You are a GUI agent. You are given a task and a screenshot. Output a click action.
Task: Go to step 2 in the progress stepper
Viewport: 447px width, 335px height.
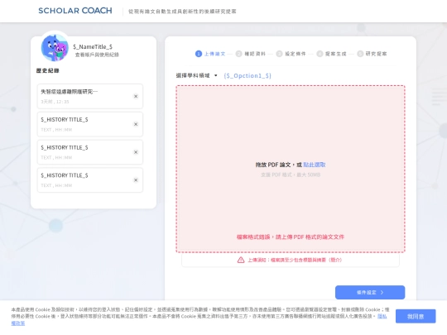point(251,54)
